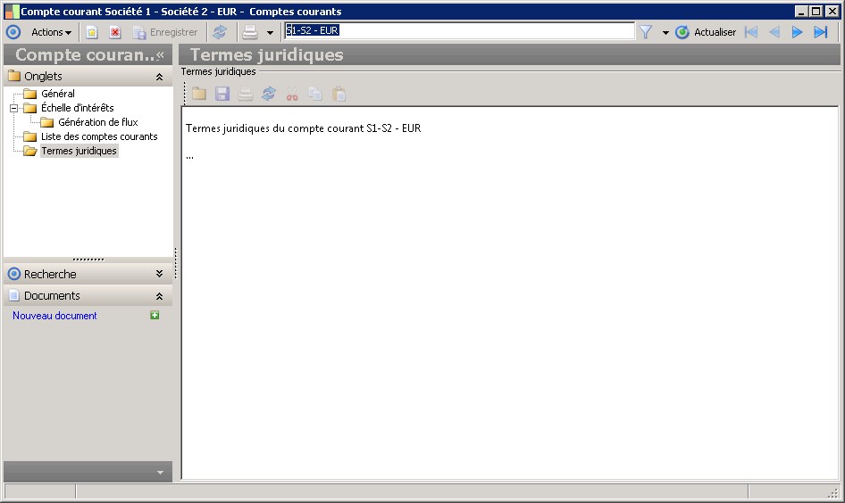This screenshot has width=845, height=503.
Task: Click the Documents section page icon
Action: point(14,295)
